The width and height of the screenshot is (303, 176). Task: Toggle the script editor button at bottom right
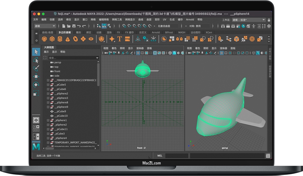click(268, 156)
